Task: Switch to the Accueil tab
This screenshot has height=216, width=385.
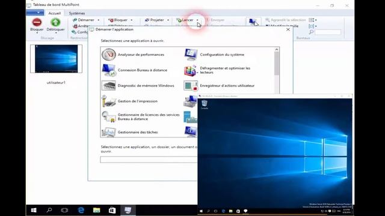Action: pos(55,13)
